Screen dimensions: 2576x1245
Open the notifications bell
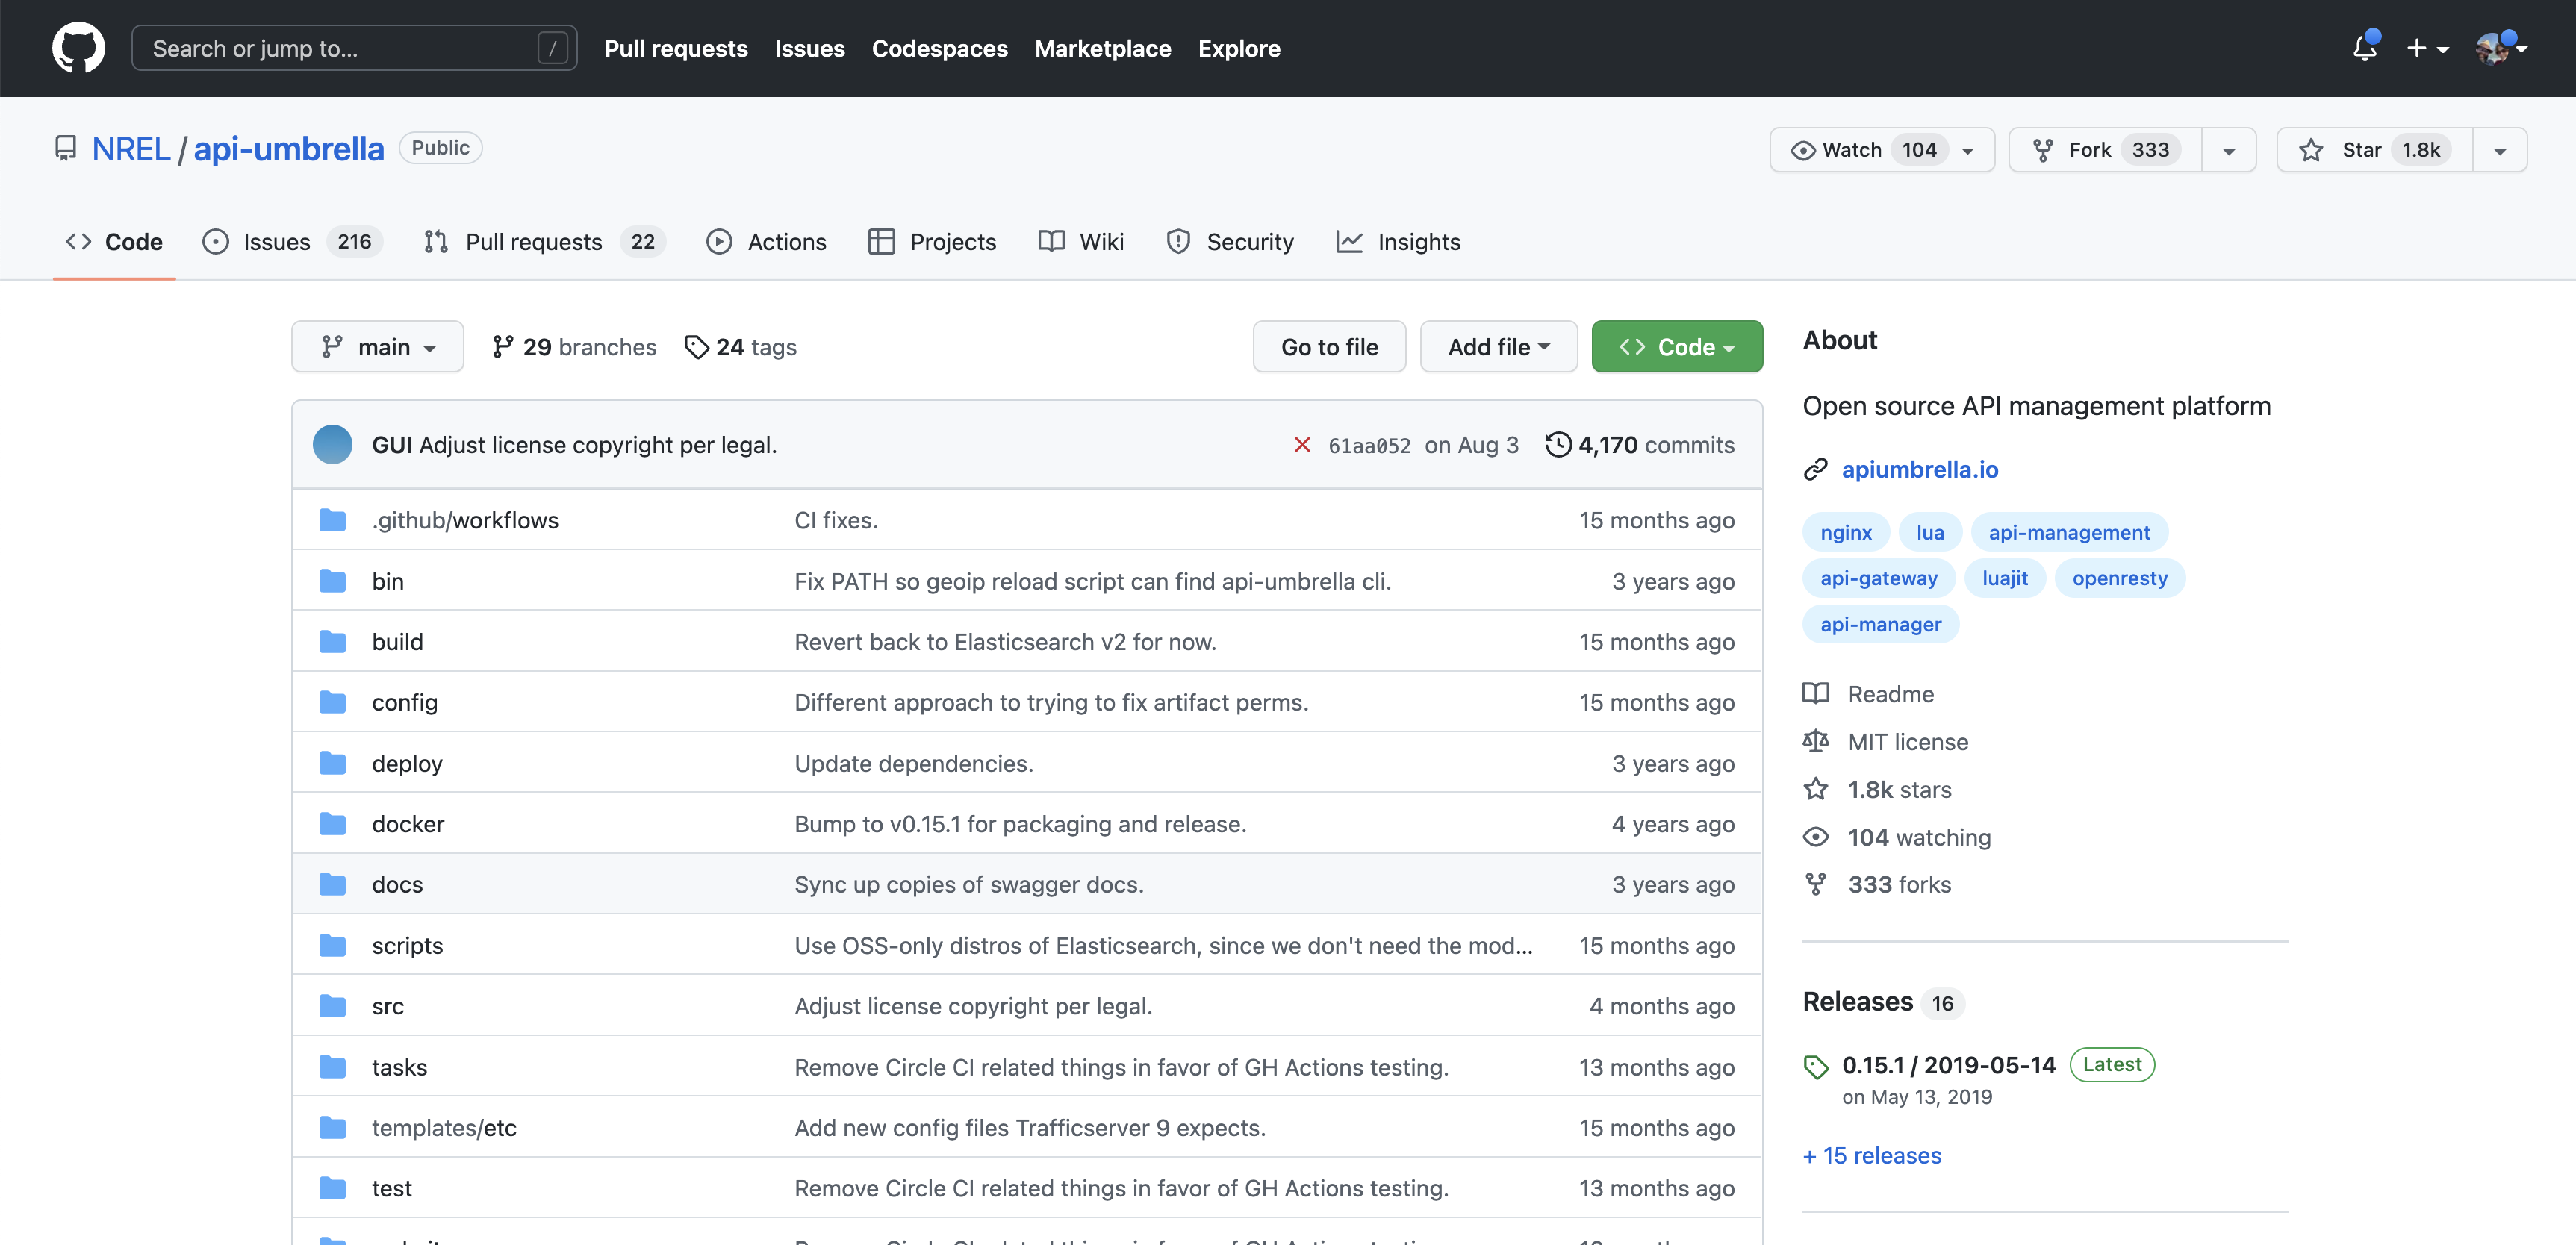(x=2364, y=48)
